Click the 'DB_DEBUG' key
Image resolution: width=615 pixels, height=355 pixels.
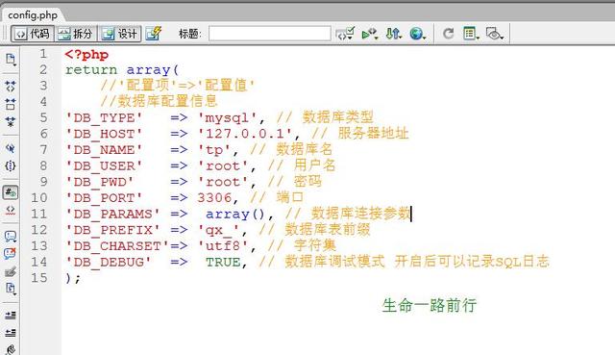pos(108,263)
